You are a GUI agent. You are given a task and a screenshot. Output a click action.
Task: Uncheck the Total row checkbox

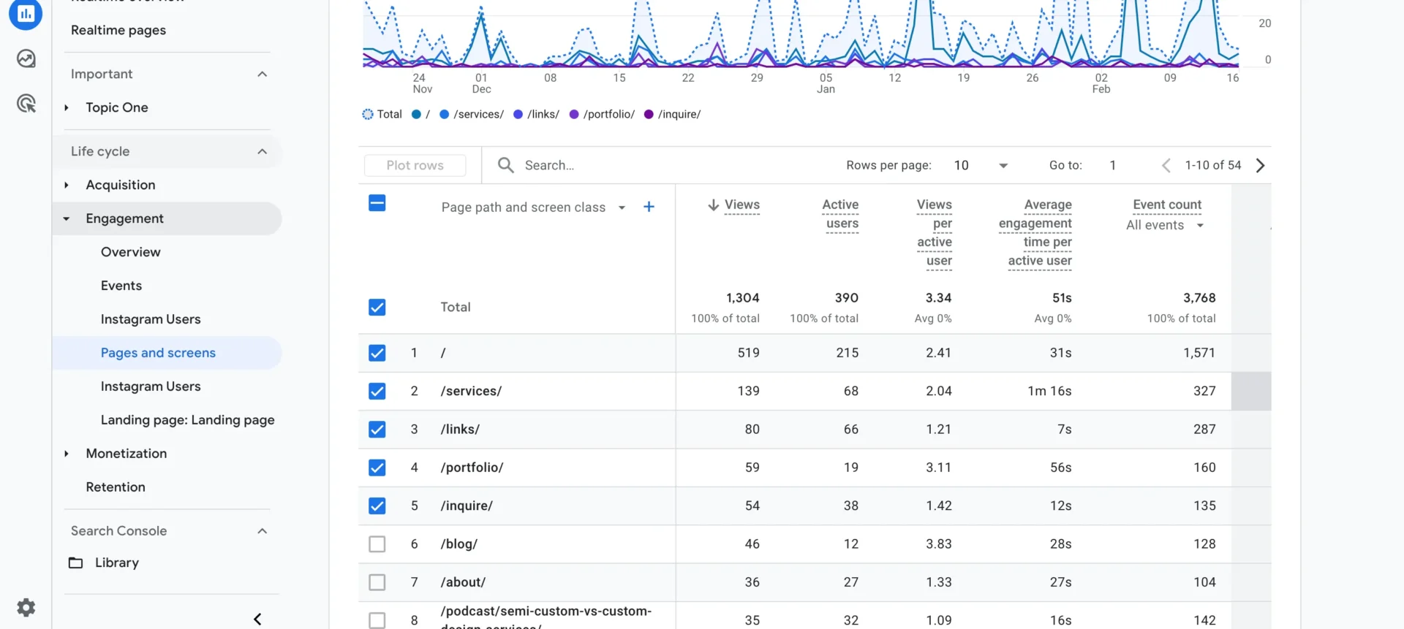tap(377, 308)
